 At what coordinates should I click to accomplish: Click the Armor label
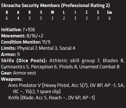(8, 54)
